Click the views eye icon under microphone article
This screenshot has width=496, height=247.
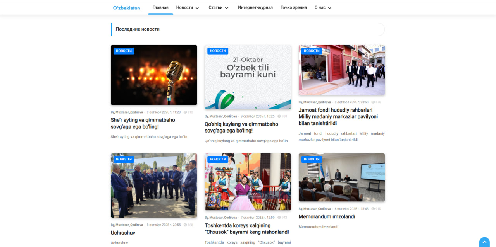[185, 112]
